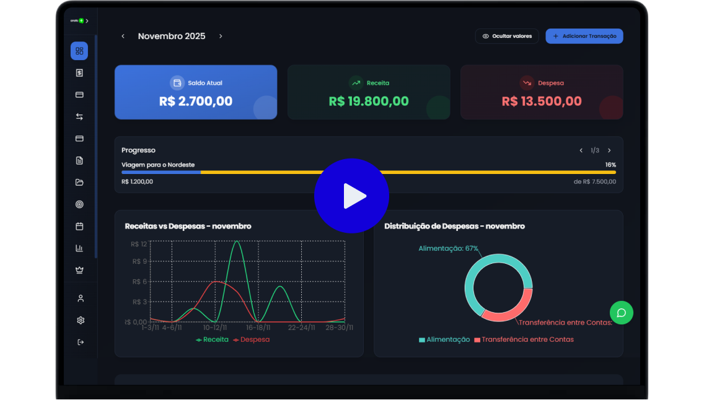Open the document reports sidebar icon
The image size is (704, 400).
pos(79,160)
